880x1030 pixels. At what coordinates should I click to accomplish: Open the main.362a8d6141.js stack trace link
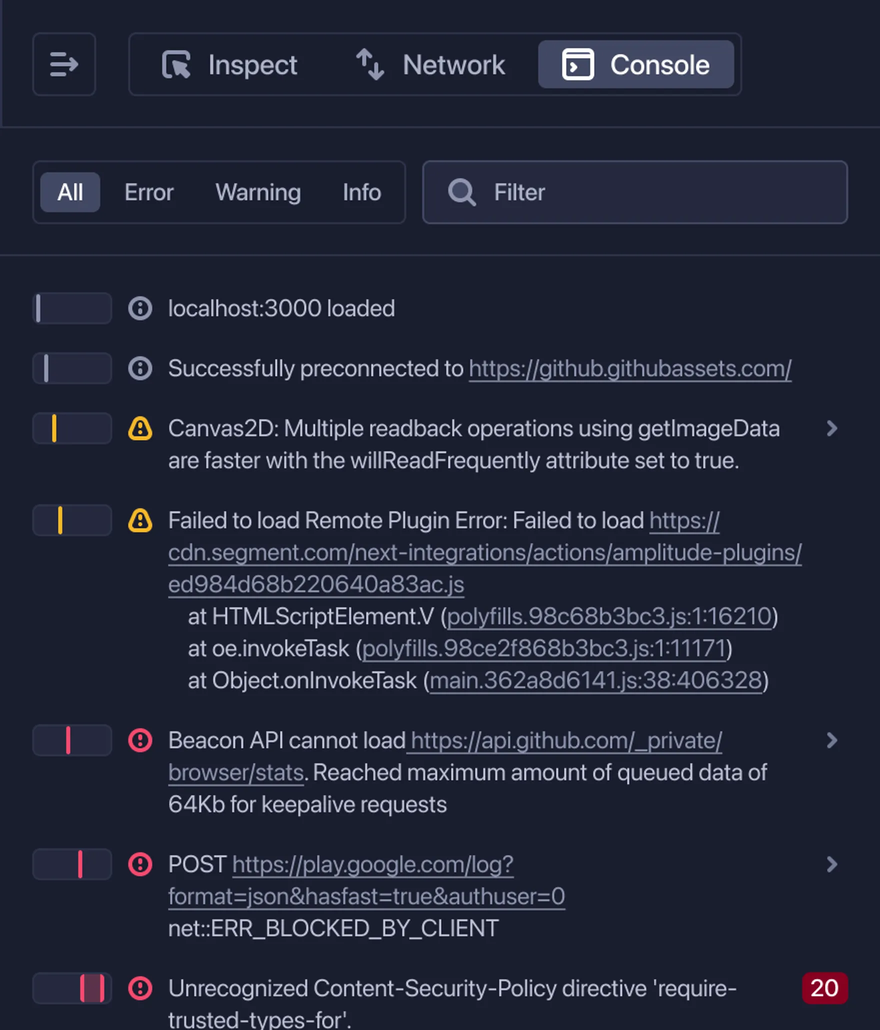tap(596, 681)
